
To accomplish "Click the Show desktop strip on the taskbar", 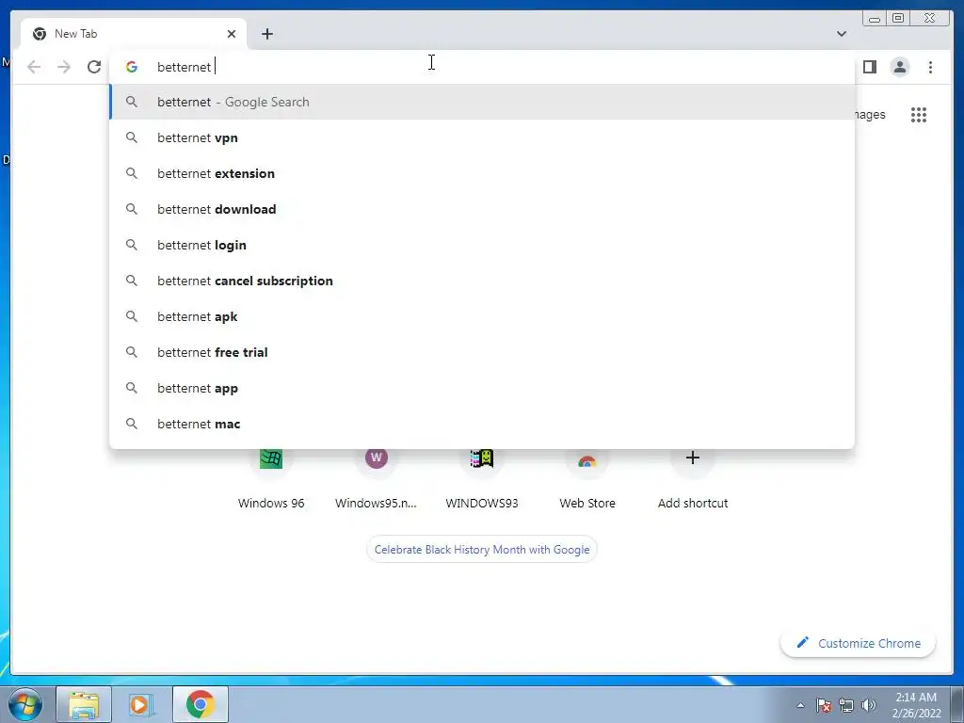I will [957, 704].
